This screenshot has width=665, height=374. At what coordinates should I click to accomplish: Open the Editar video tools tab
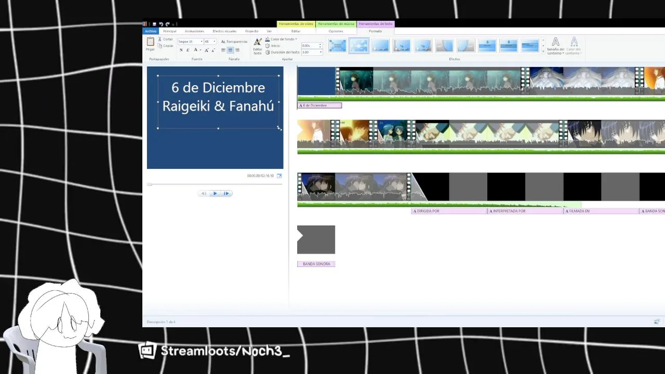click(x=296, y=31)
